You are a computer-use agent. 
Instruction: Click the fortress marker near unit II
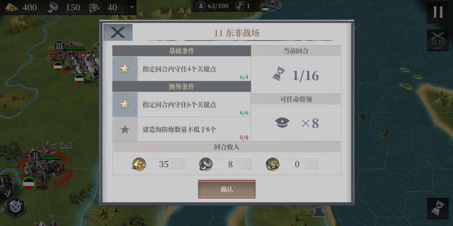point(65,144)
